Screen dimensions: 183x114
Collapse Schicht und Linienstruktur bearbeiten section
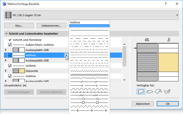pos(6,34)
